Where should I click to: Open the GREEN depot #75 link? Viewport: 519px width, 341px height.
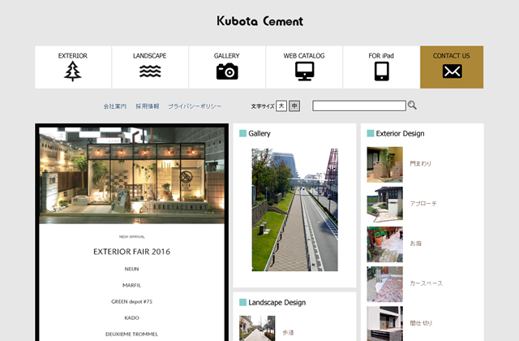pos(131,301)
